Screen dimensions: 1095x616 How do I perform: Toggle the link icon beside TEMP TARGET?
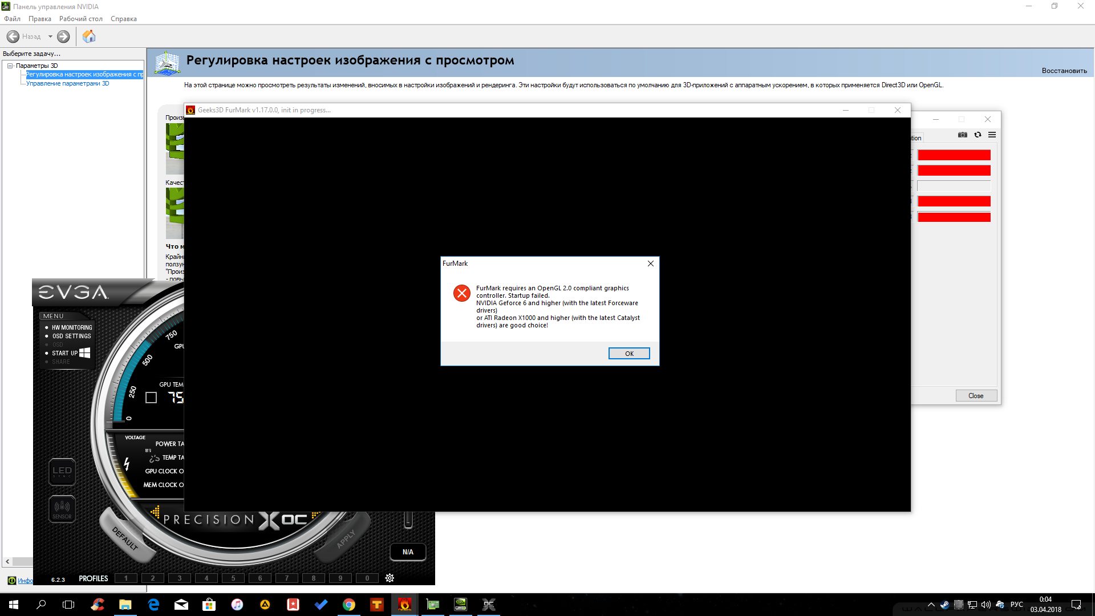coord(154,458)
